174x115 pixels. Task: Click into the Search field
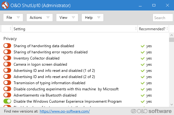click(163, 18)
